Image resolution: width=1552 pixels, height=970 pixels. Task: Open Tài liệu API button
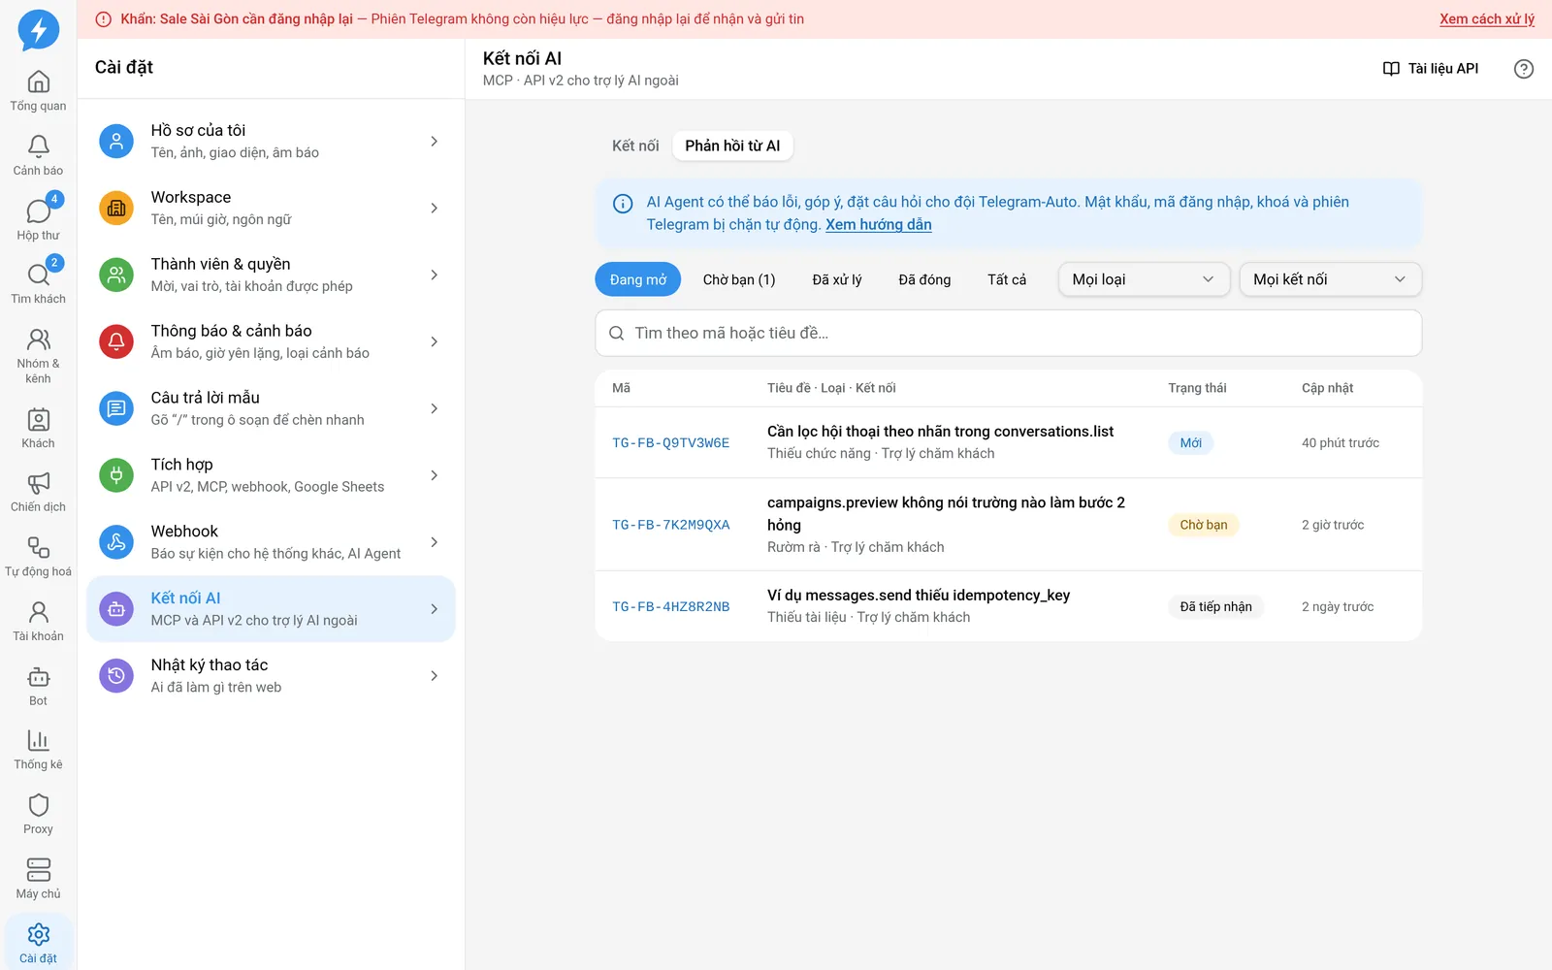coord(1431,69)
